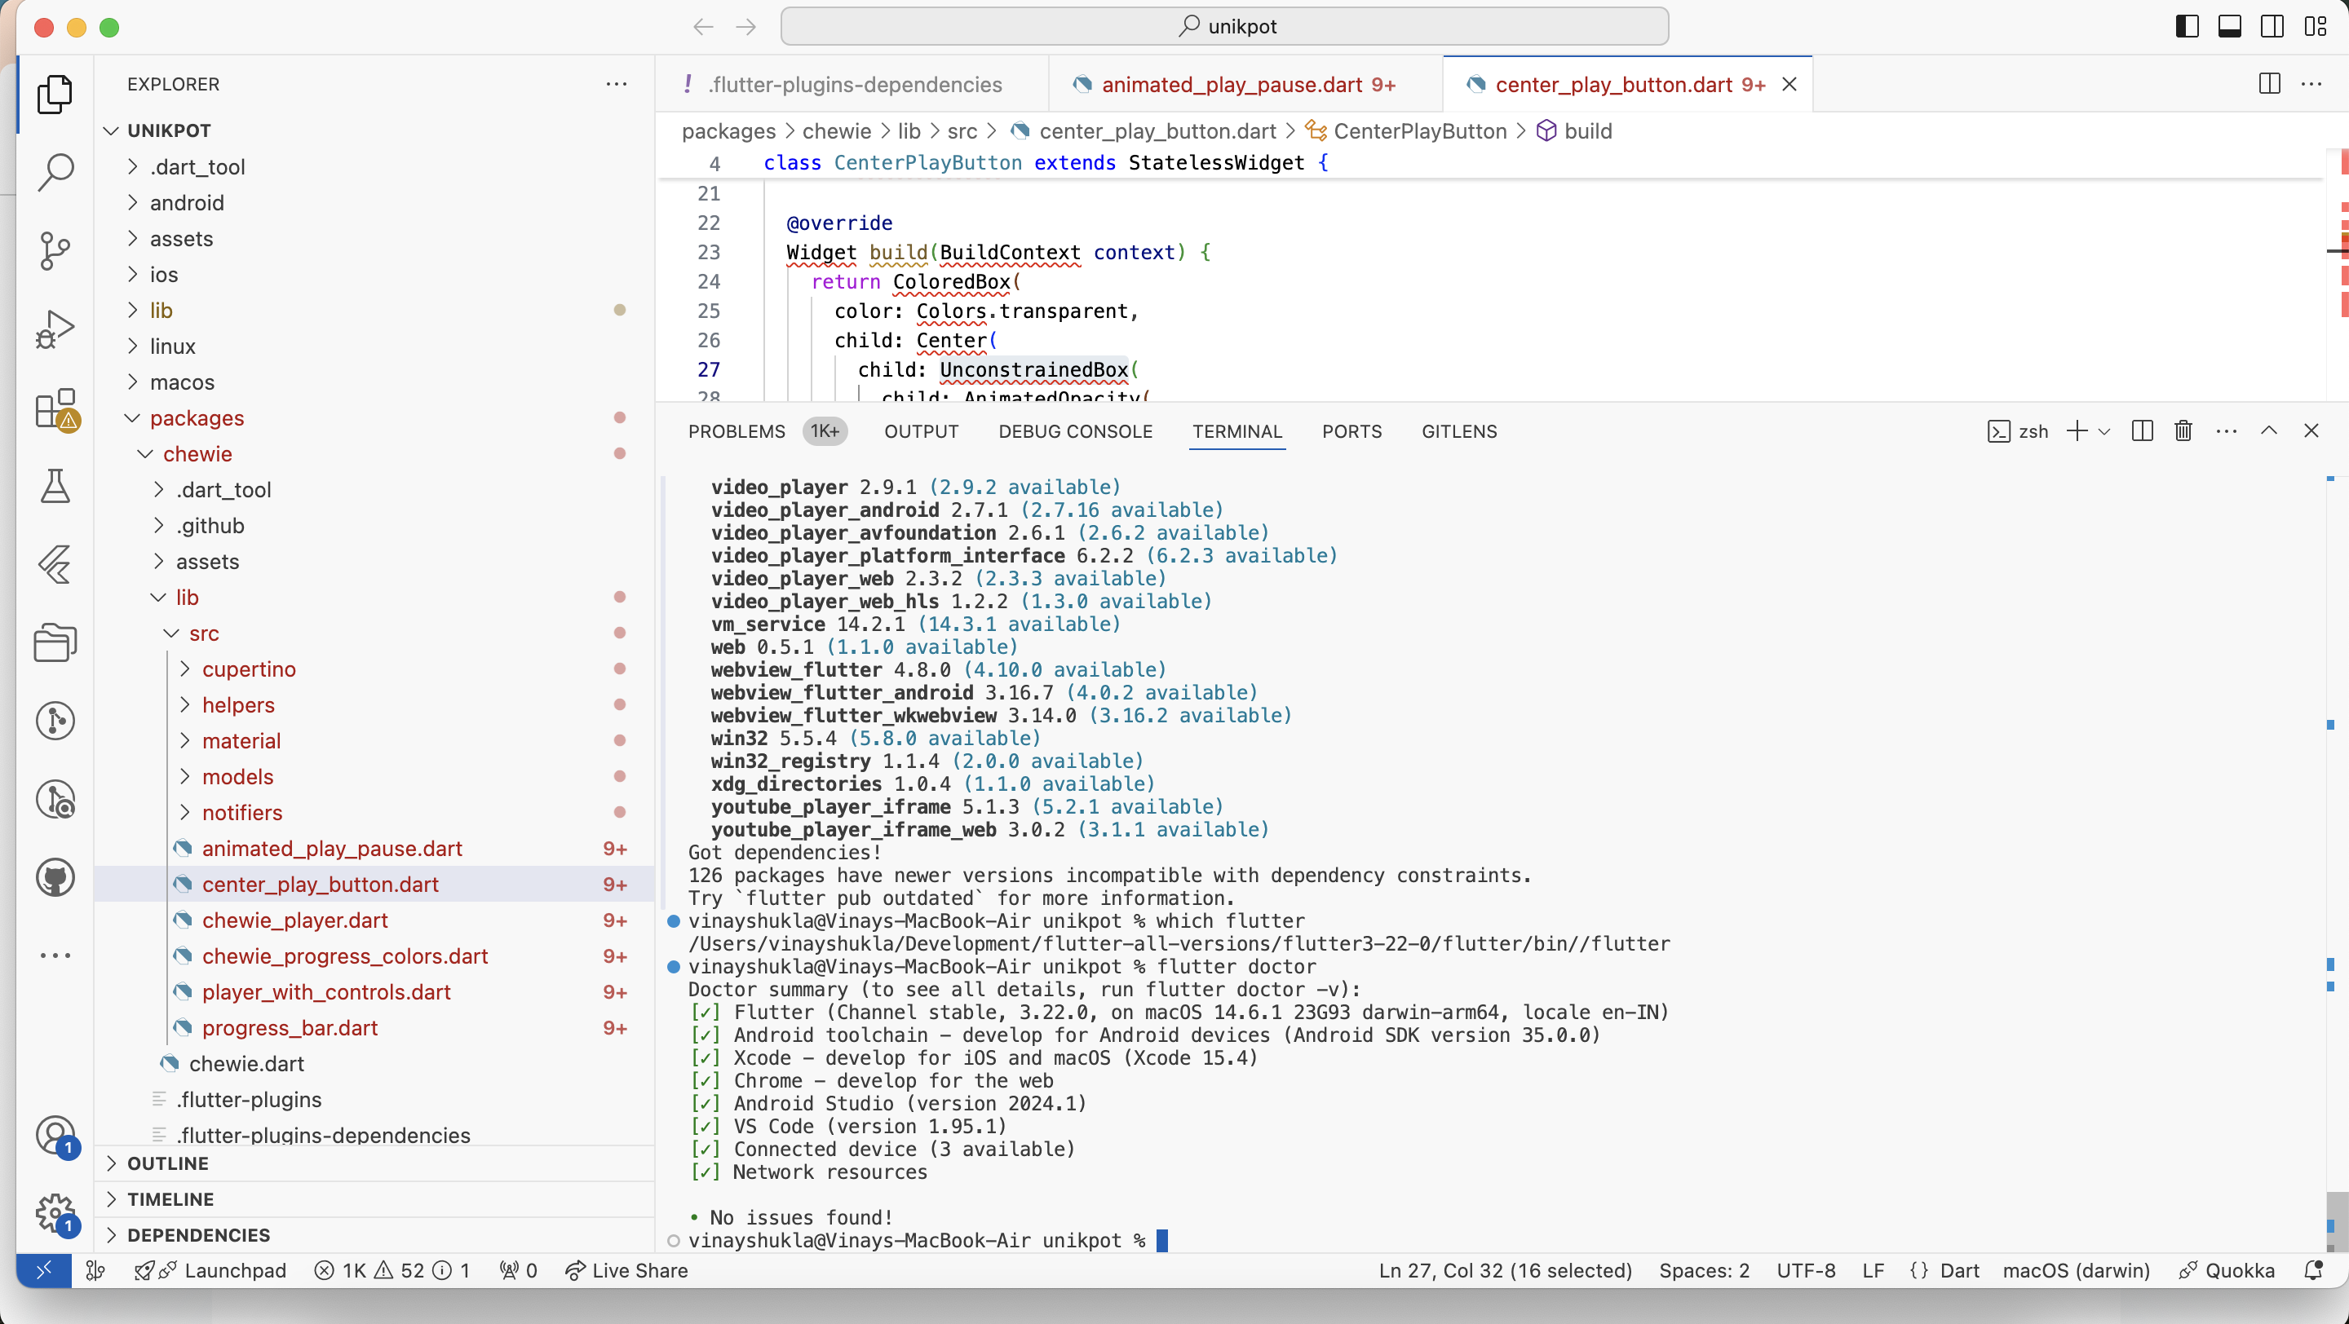Expand the android folder
This screenshot has height=1324, width=2349.
point(374,202)
